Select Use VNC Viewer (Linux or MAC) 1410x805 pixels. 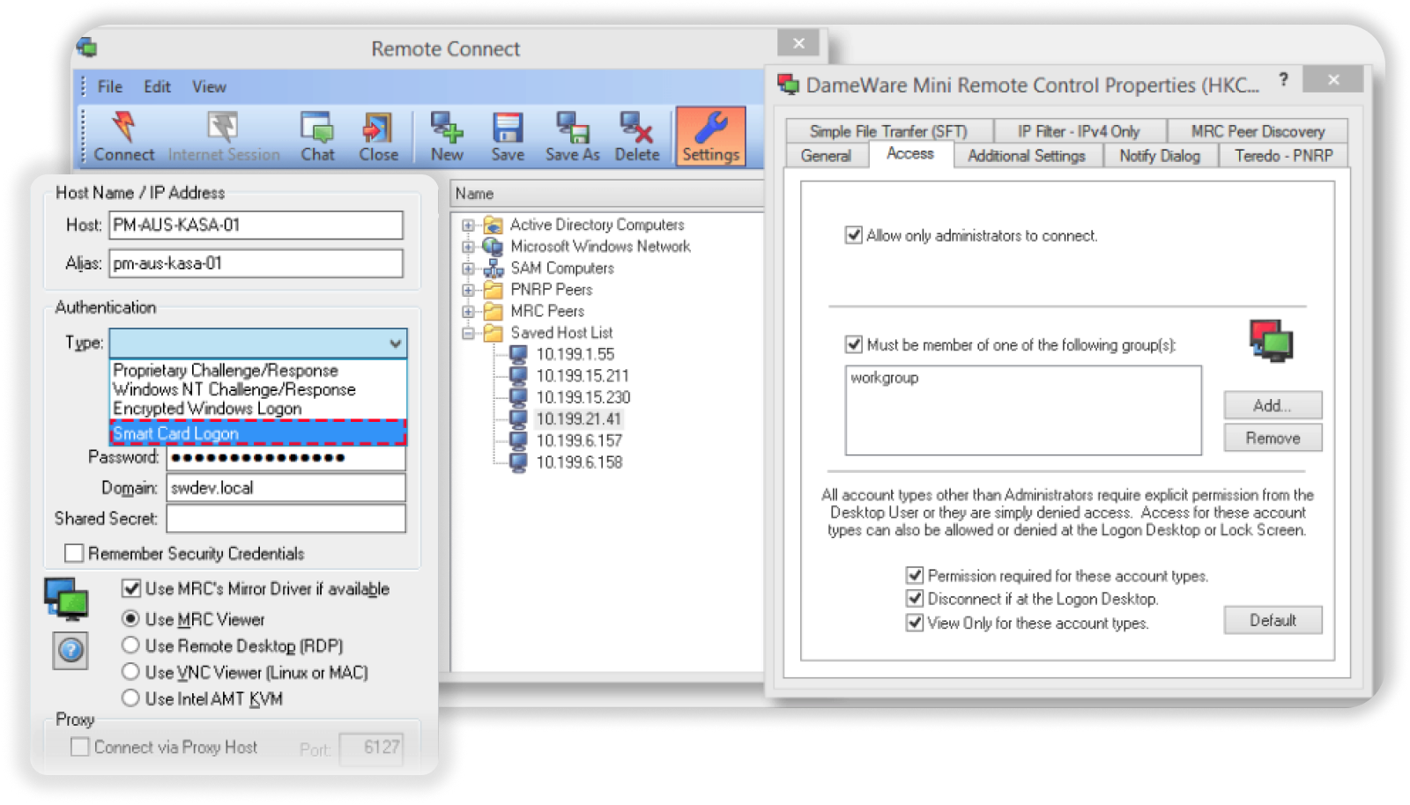130,671
